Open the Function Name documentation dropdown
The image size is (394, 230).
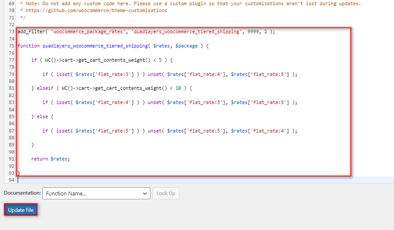point(96,193)
